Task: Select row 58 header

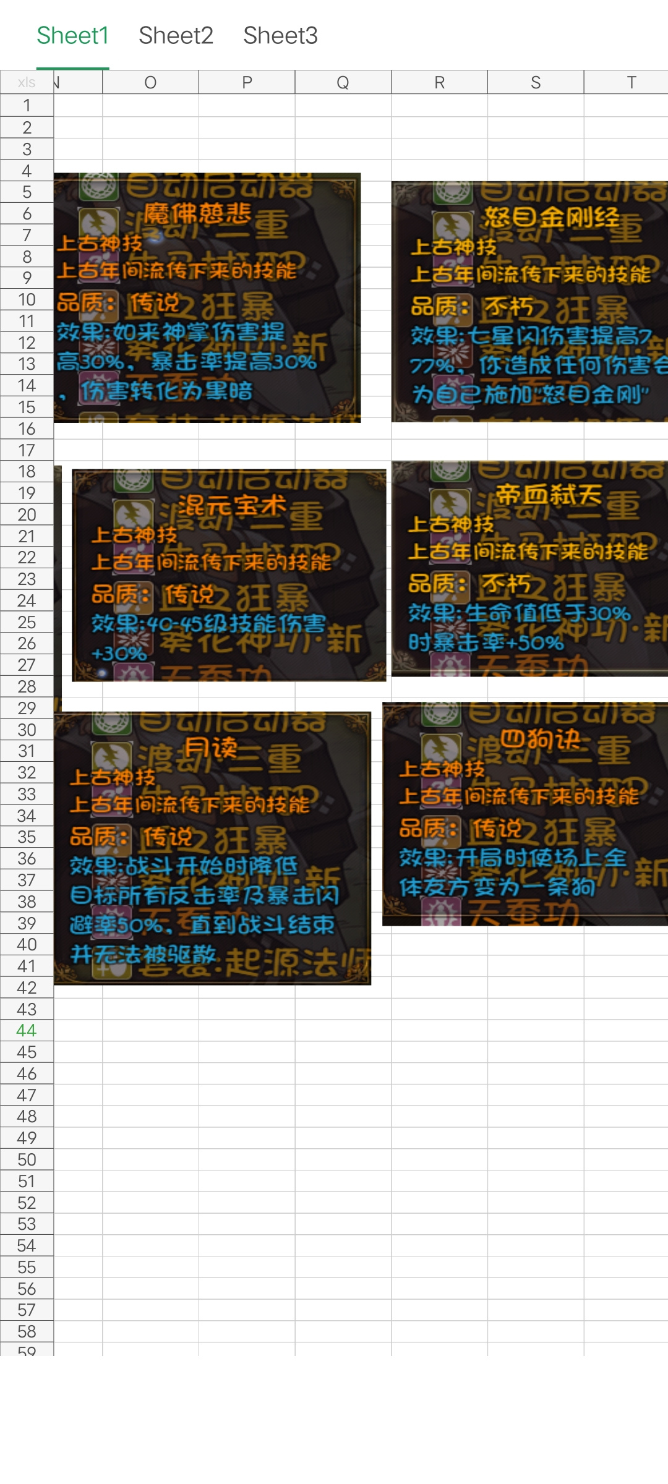Action: tap(27, 1331)
